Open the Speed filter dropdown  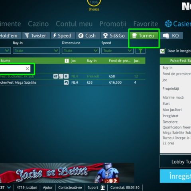point(117,51)
